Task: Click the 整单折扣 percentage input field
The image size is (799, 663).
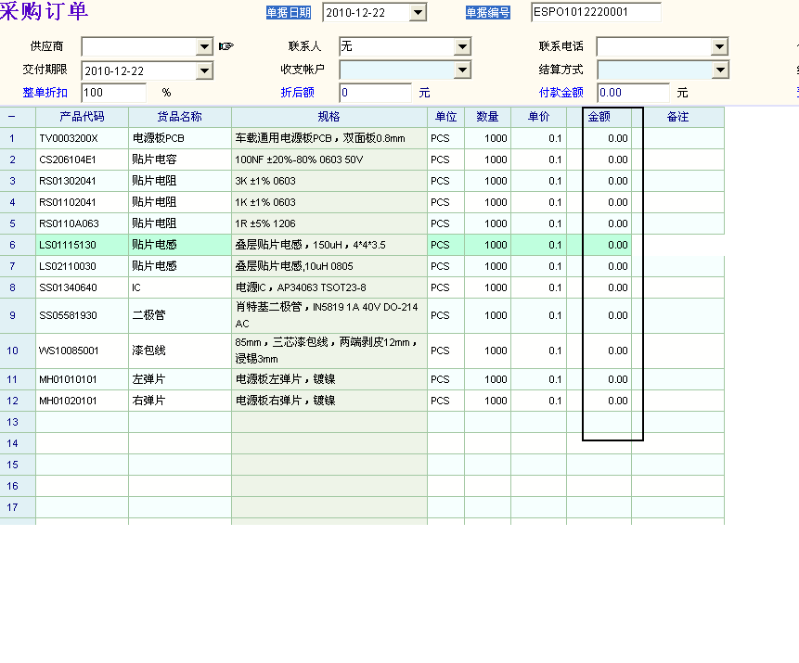Action: (x=113, y=93)
